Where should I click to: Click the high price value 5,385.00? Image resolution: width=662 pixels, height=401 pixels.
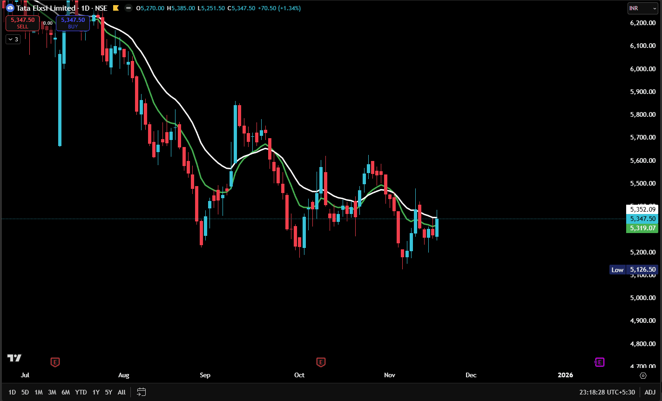point(183,8)
